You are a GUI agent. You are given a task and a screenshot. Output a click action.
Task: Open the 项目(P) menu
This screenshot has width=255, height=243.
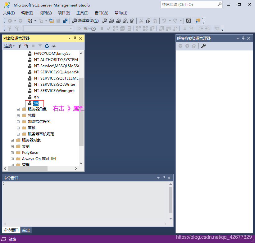click(x=64, y=13)
